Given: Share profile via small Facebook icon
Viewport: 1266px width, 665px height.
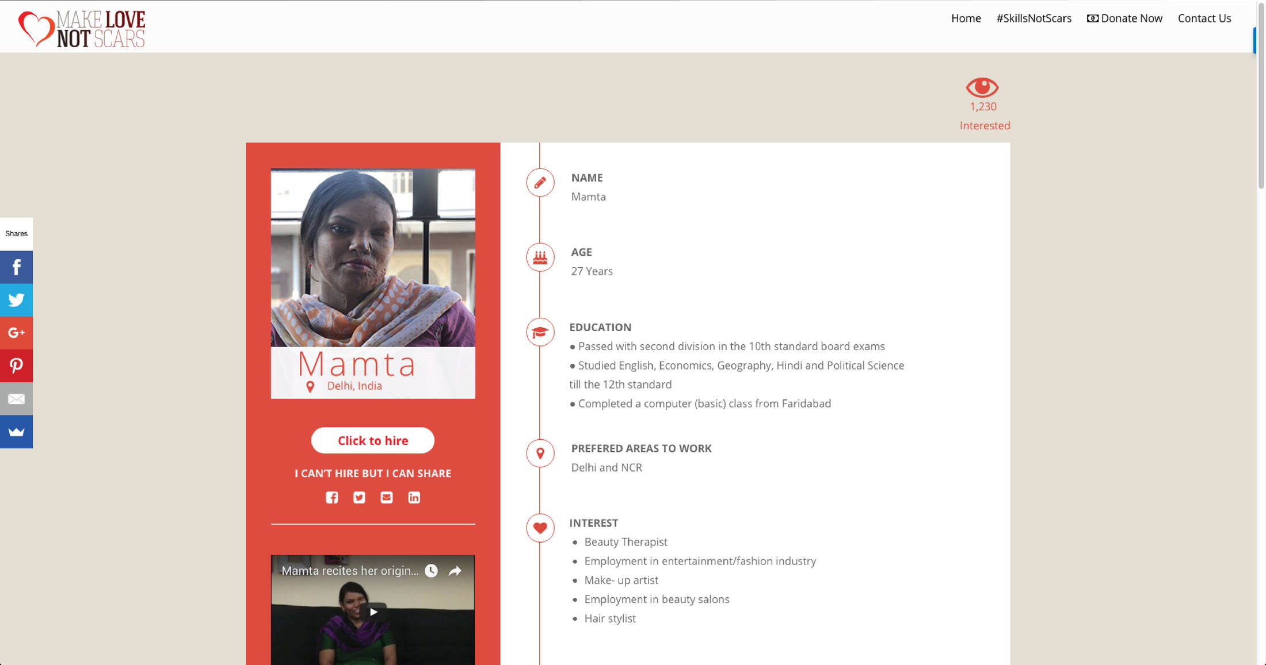Looking at the screenshot, I should click(331, 497).
